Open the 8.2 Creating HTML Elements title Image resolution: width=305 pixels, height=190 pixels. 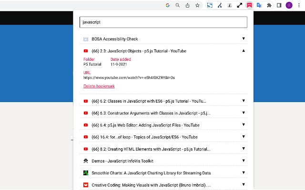click(151, 149)
